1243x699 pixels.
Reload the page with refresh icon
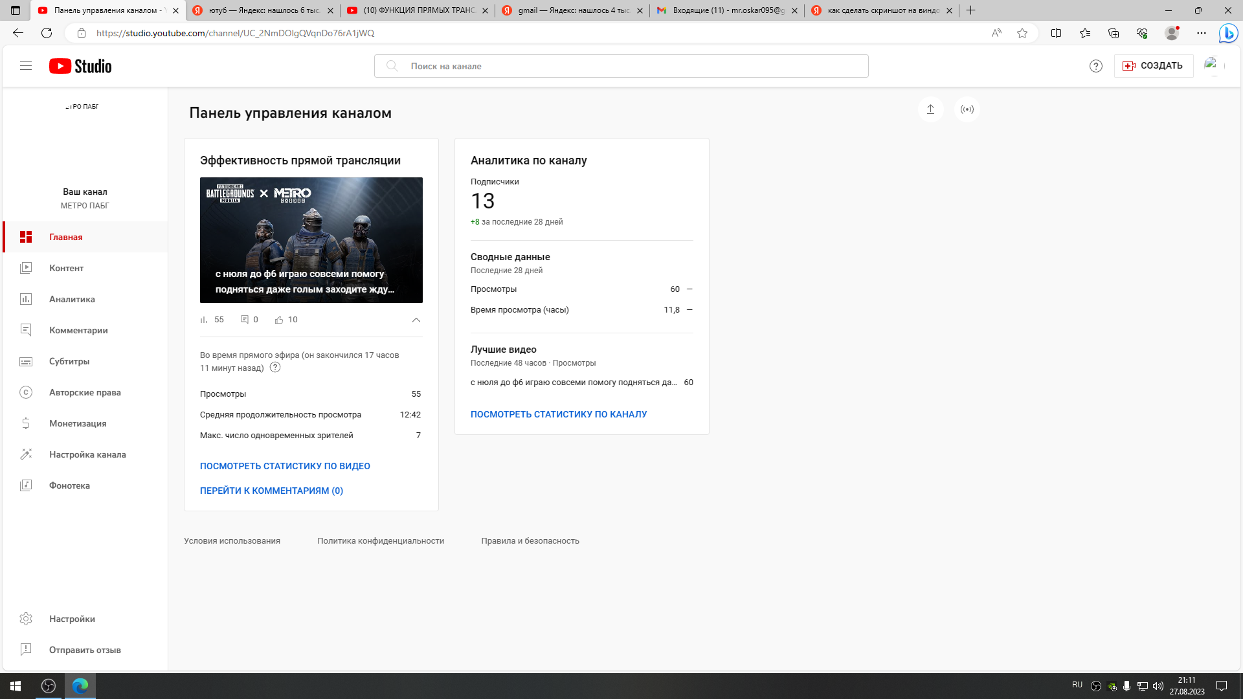pyautogui.click(x=47, y=33)
